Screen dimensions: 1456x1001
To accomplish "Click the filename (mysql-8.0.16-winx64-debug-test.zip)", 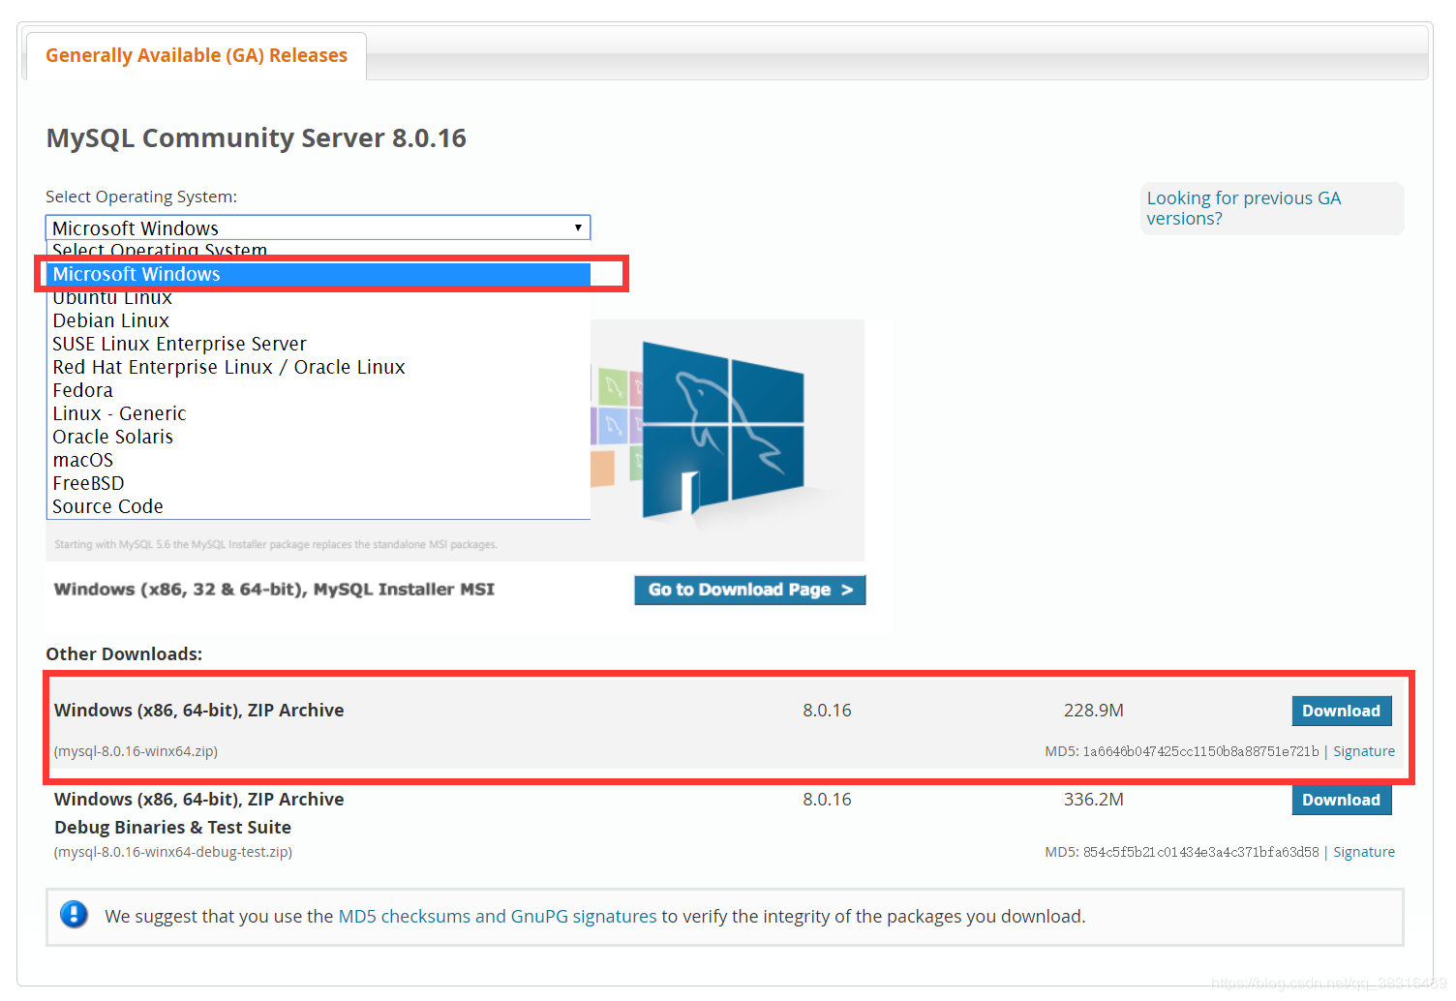I will [x=173, y=852].
